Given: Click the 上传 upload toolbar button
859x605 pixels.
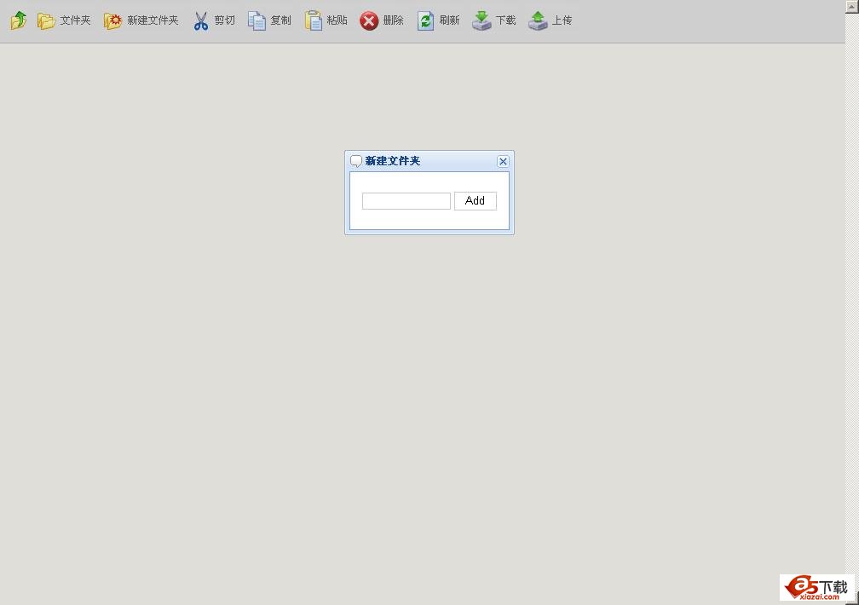Looking at the screenshot, I should (x=550, y=20).
